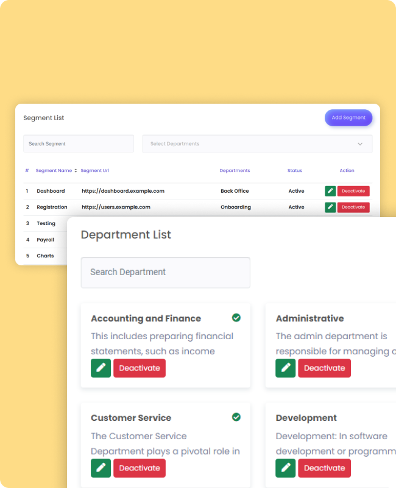
Task: Click edit pencil icon for Dashboard segment
Action: pos(330,191)
